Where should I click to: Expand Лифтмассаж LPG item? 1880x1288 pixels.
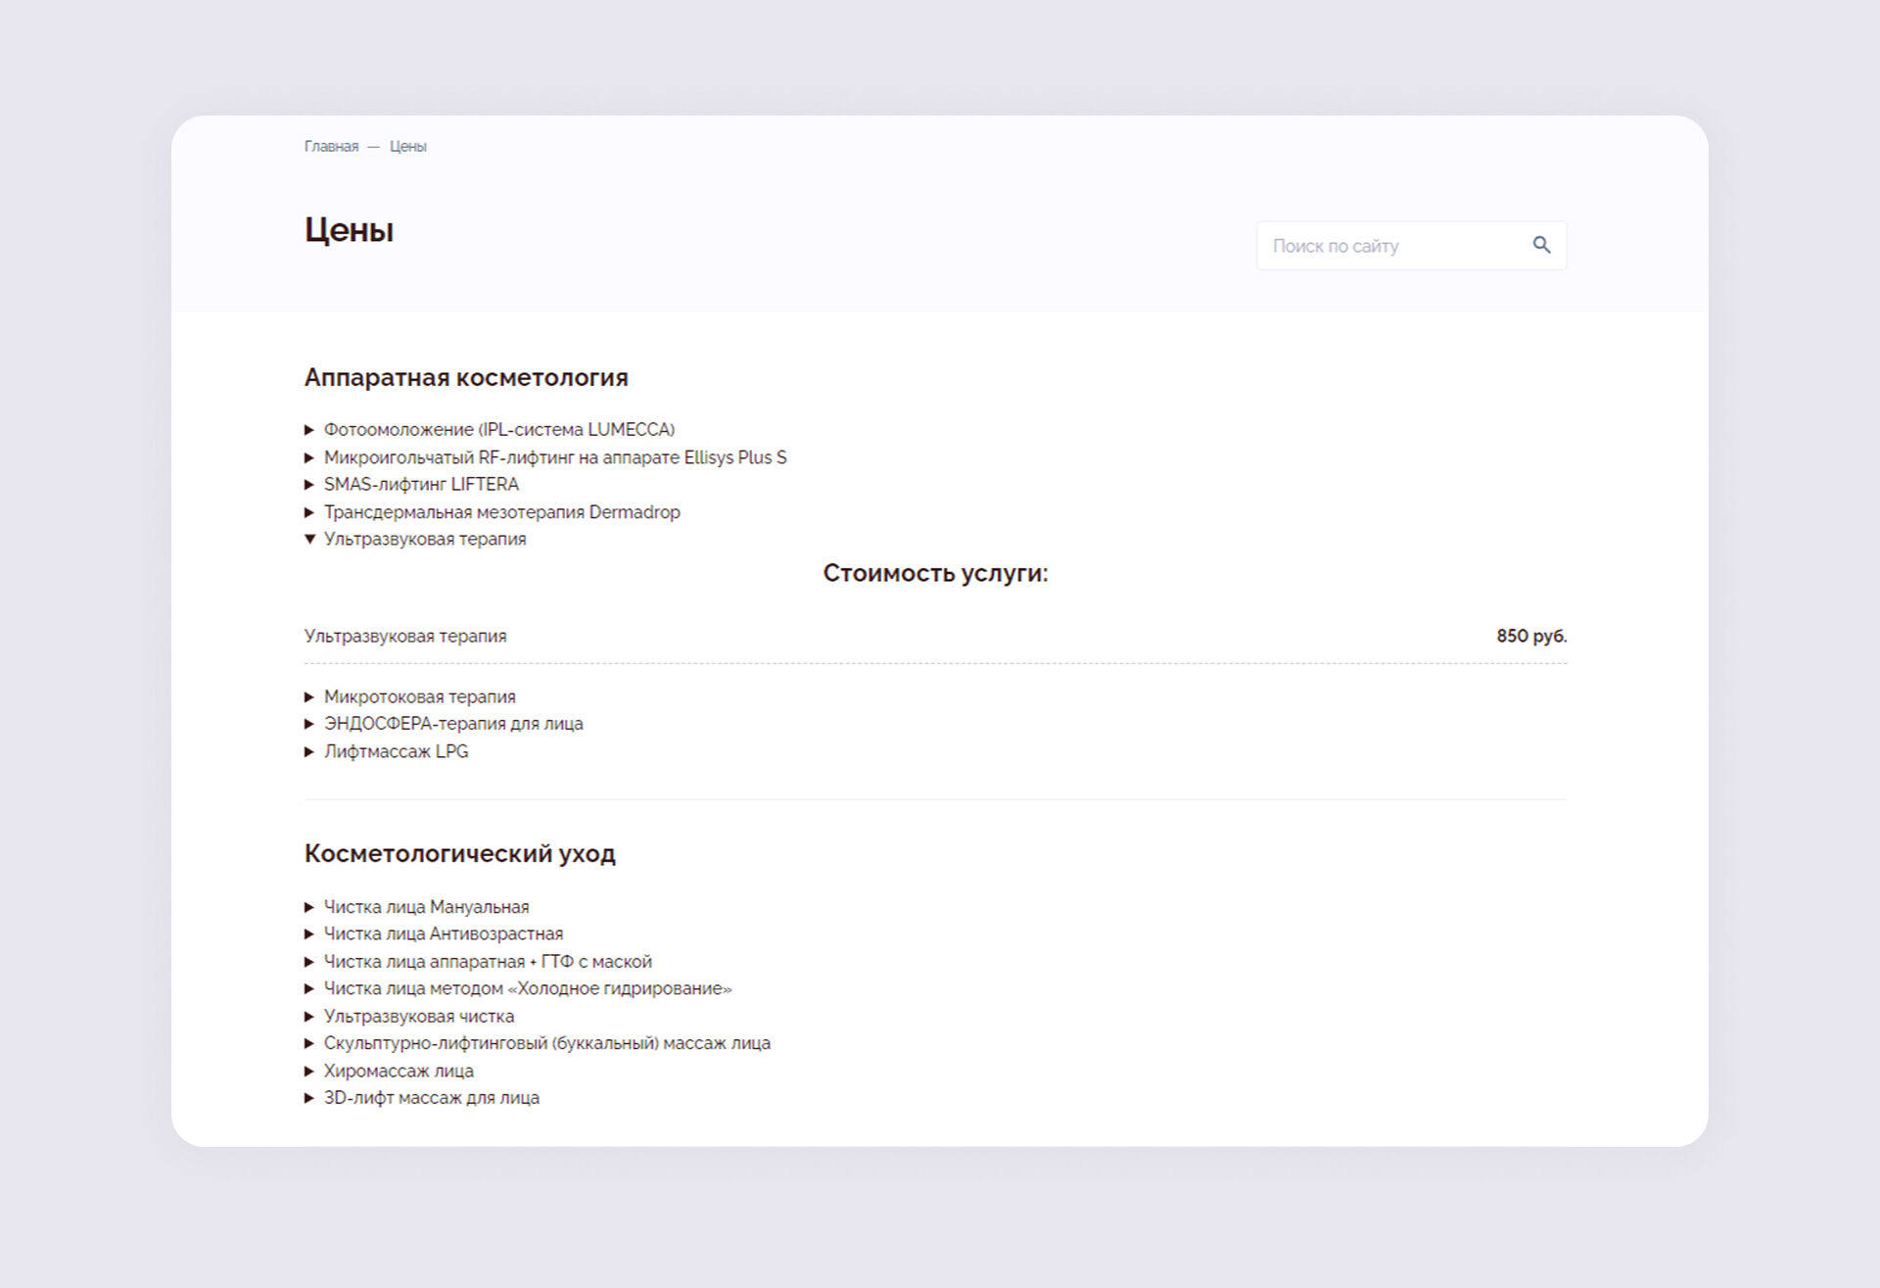[x=396, y=752]
